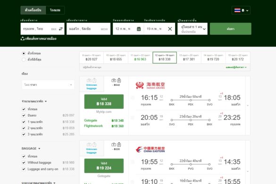The width and height of the screenshot is (276, 184).
Task: Toggle the all-stops checkbox
Action: (x=24, y=109)
